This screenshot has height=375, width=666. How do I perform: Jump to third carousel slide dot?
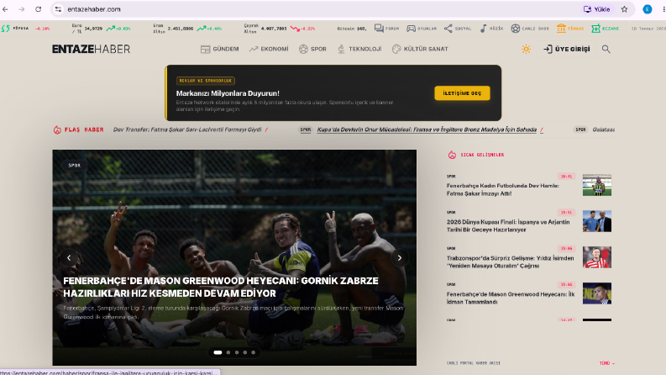pyautogui.click(x=237, y=352)
